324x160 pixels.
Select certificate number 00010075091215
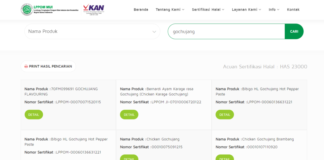[167, 147]
